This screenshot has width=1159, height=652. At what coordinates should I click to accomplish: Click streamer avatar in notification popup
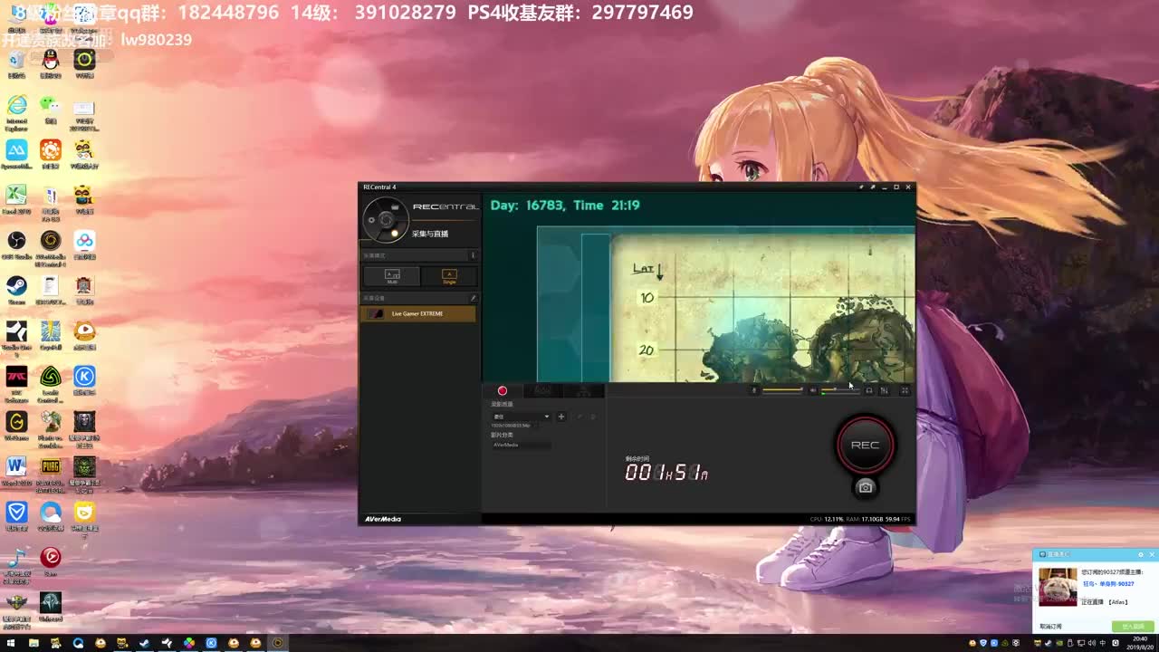click(1057, 587)
